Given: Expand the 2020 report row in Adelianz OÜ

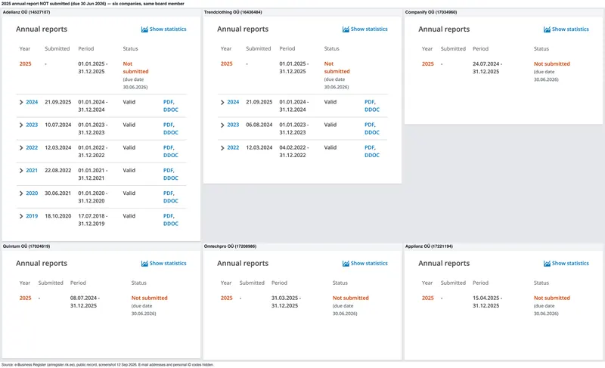Looking at the screenshot, I should coord(21,193).
